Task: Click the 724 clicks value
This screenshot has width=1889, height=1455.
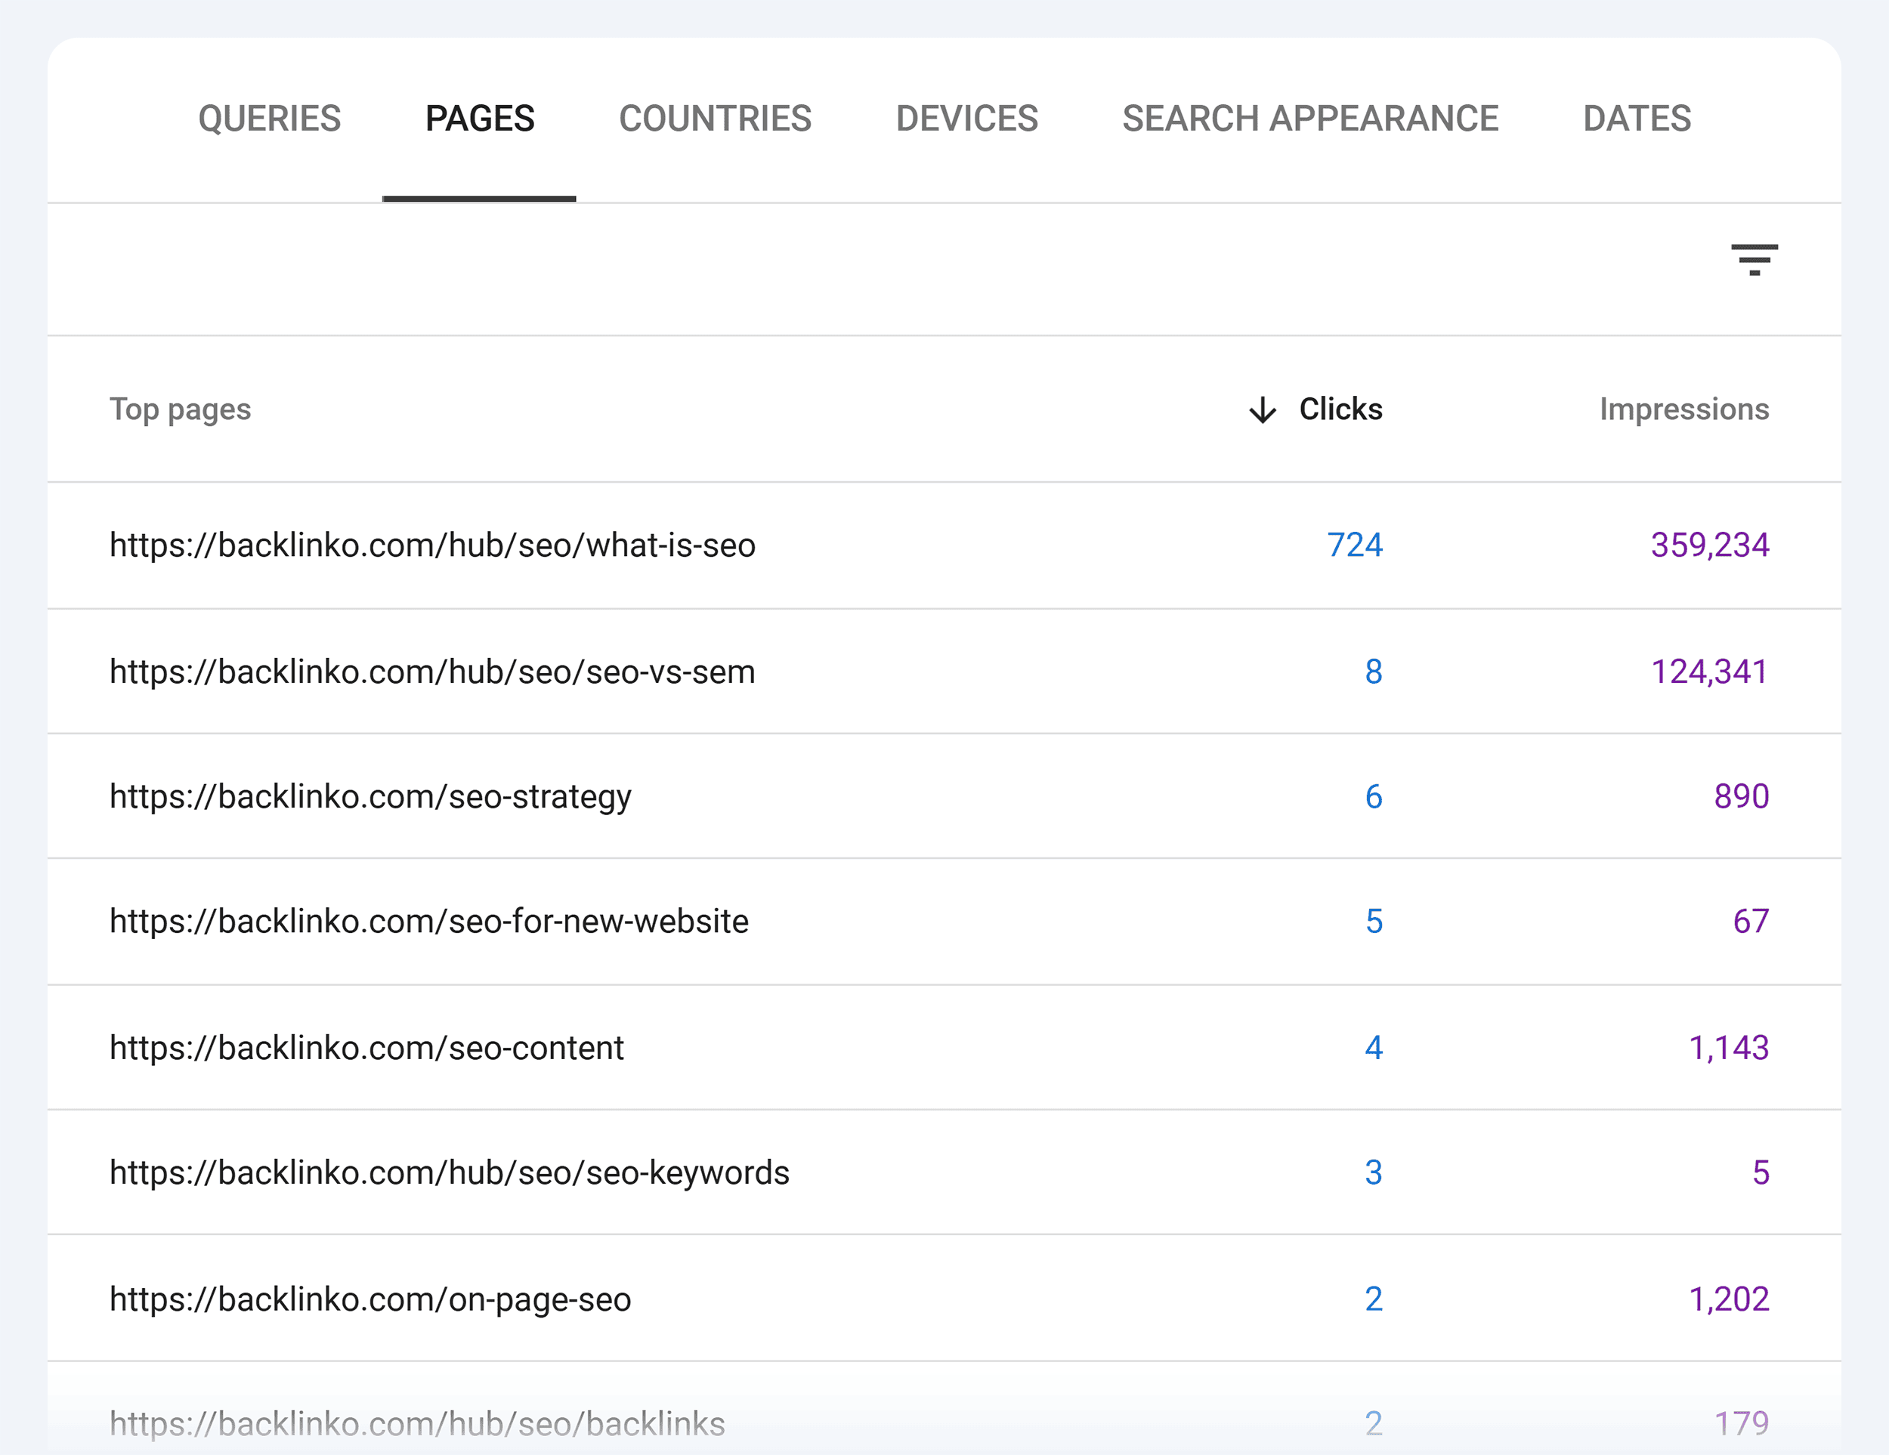Action: (1355, 545)
